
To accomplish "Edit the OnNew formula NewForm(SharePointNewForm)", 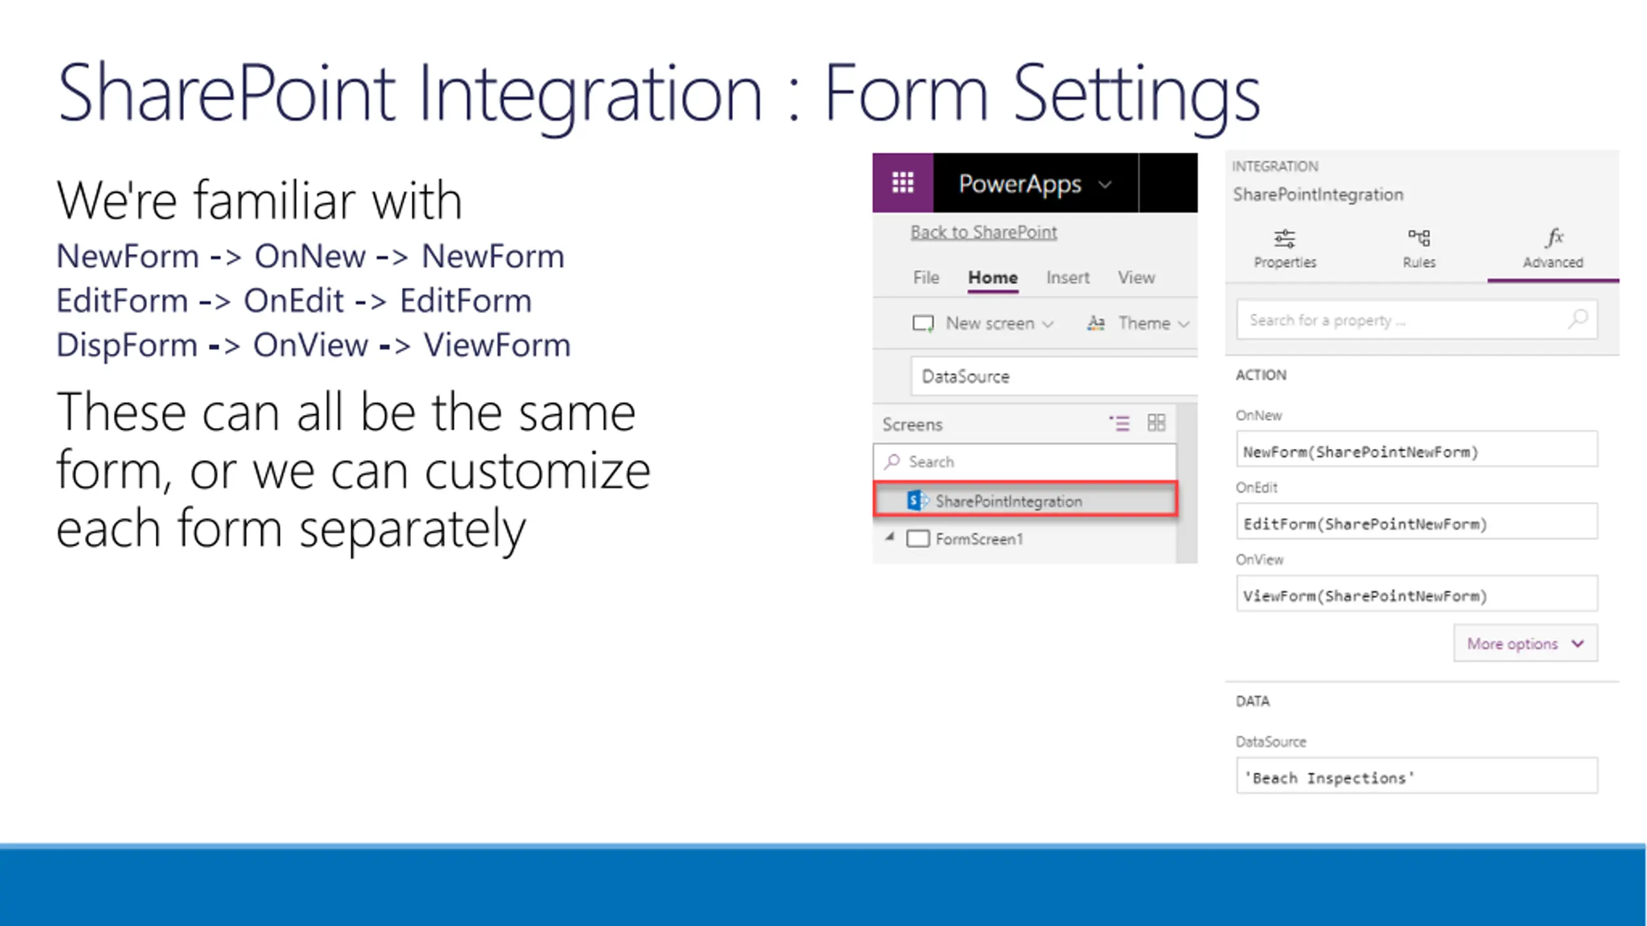I will coord(1416,450).
